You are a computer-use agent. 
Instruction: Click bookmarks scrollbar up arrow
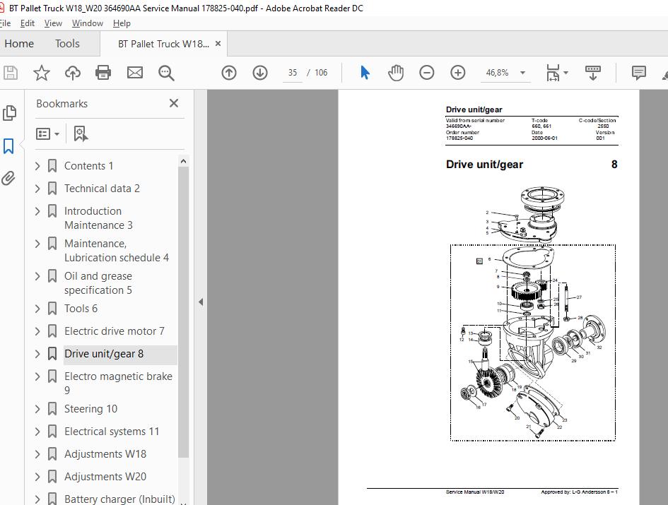pyautogui.click(x=183, y=161)
